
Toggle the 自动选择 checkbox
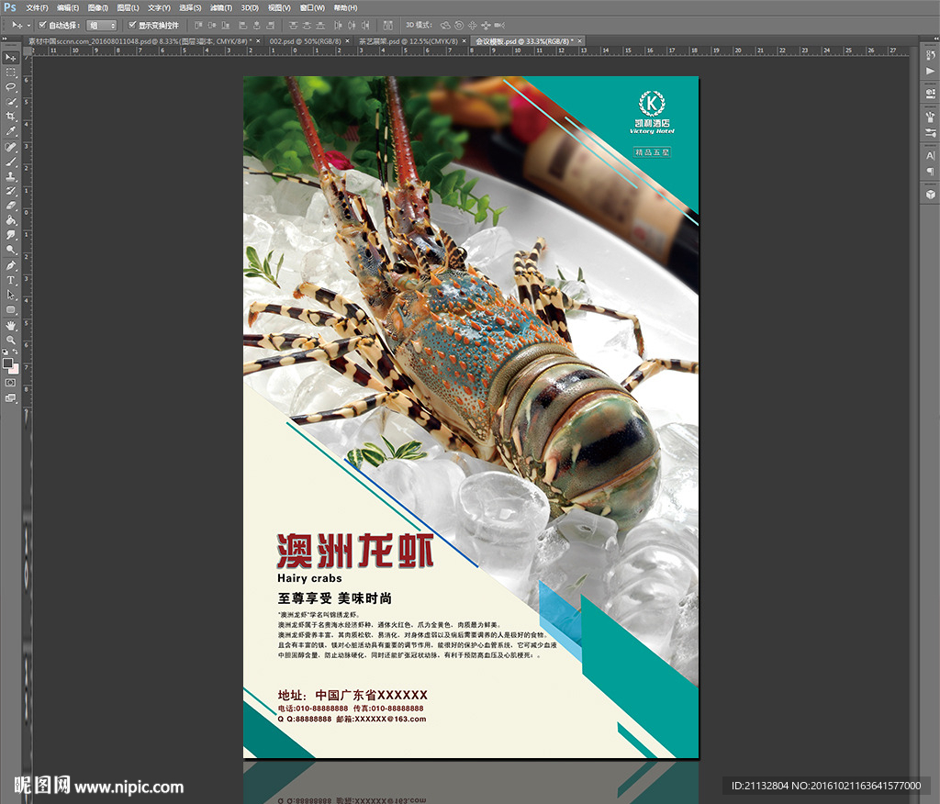[x=42, y=25]
